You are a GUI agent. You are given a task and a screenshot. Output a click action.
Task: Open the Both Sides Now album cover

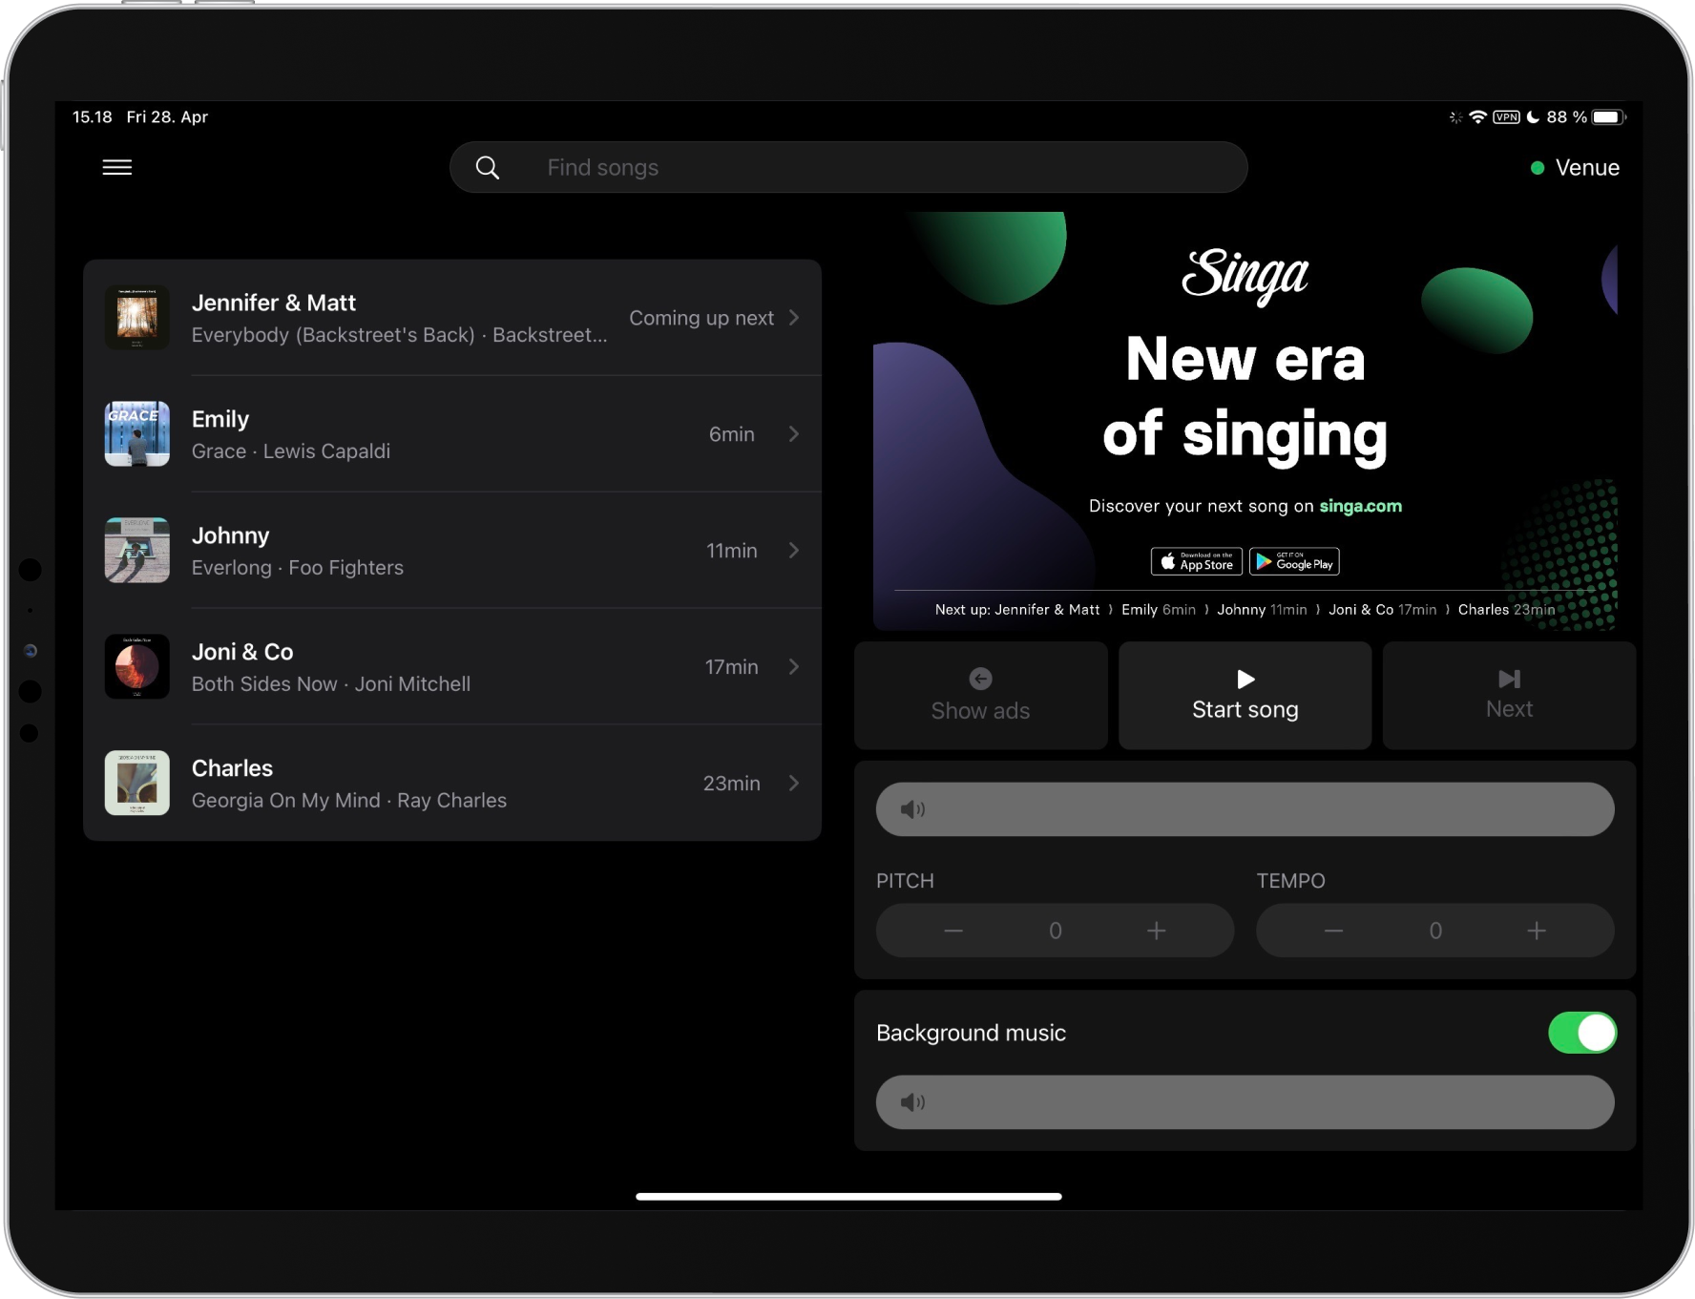point(137,667)
